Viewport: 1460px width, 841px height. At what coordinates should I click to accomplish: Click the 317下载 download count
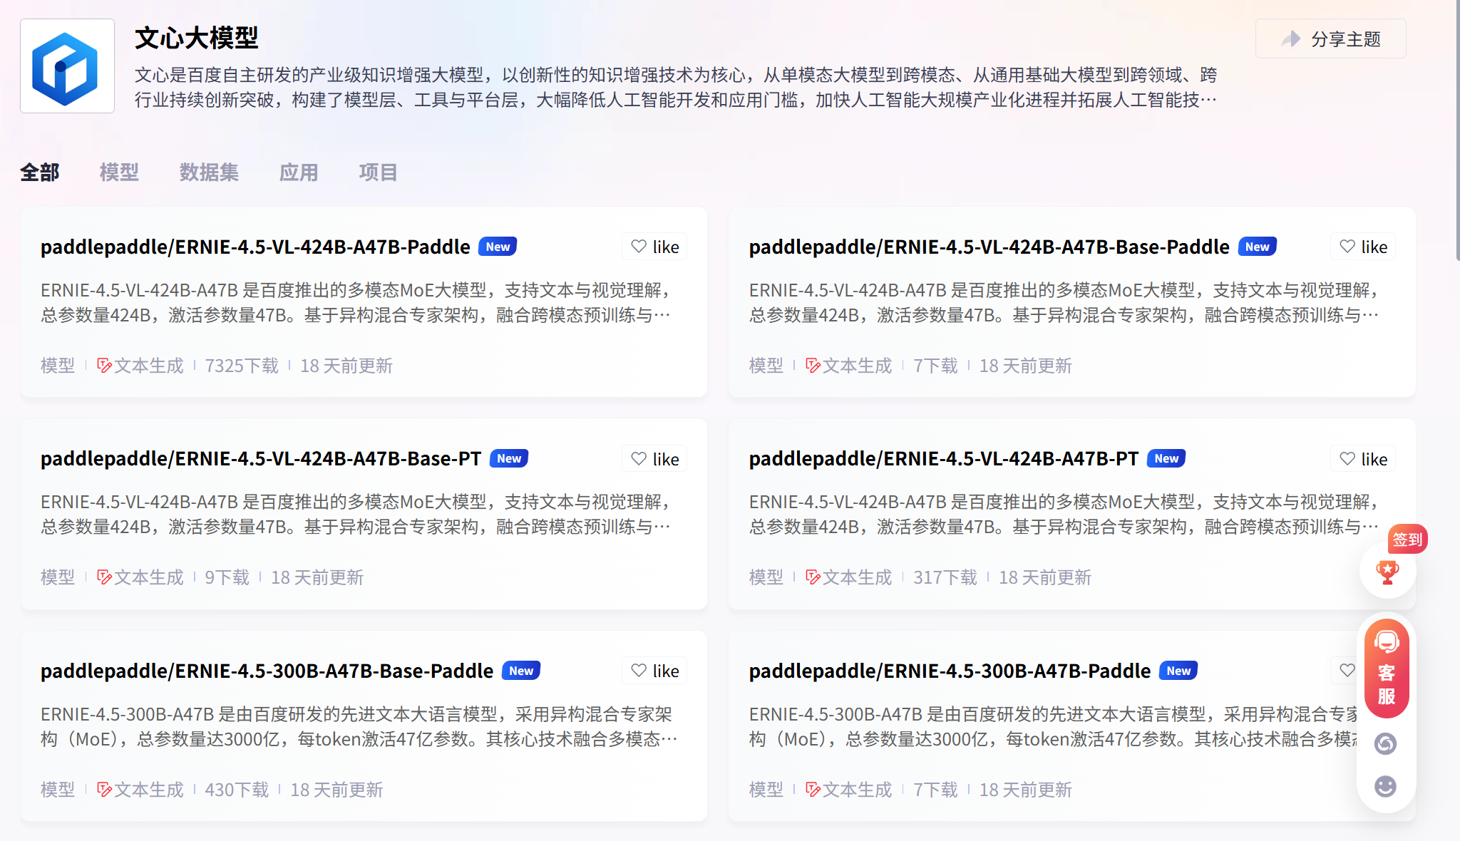tap(945, 577)
